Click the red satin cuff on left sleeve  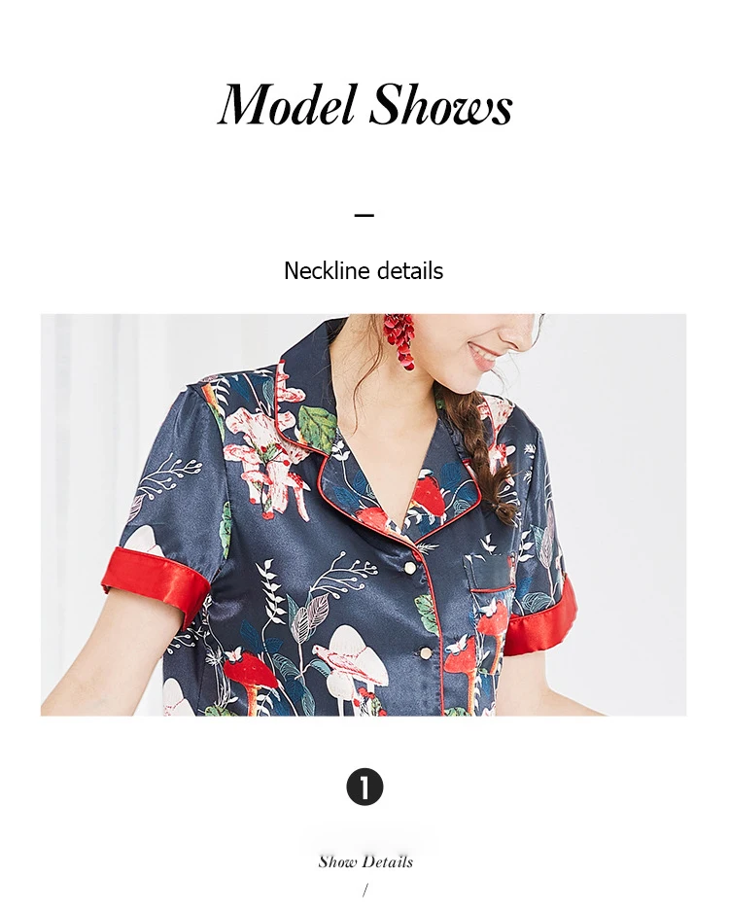(155, 585)
